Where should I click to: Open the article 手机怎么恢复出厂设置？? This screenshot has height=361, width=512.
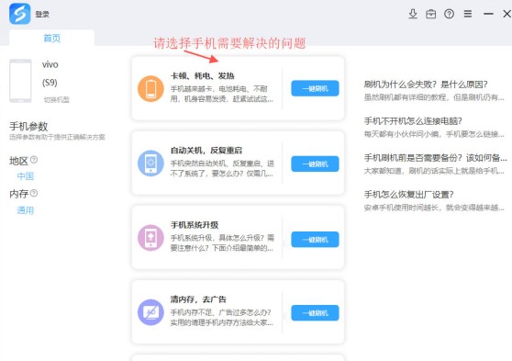(x=409, y=194)
